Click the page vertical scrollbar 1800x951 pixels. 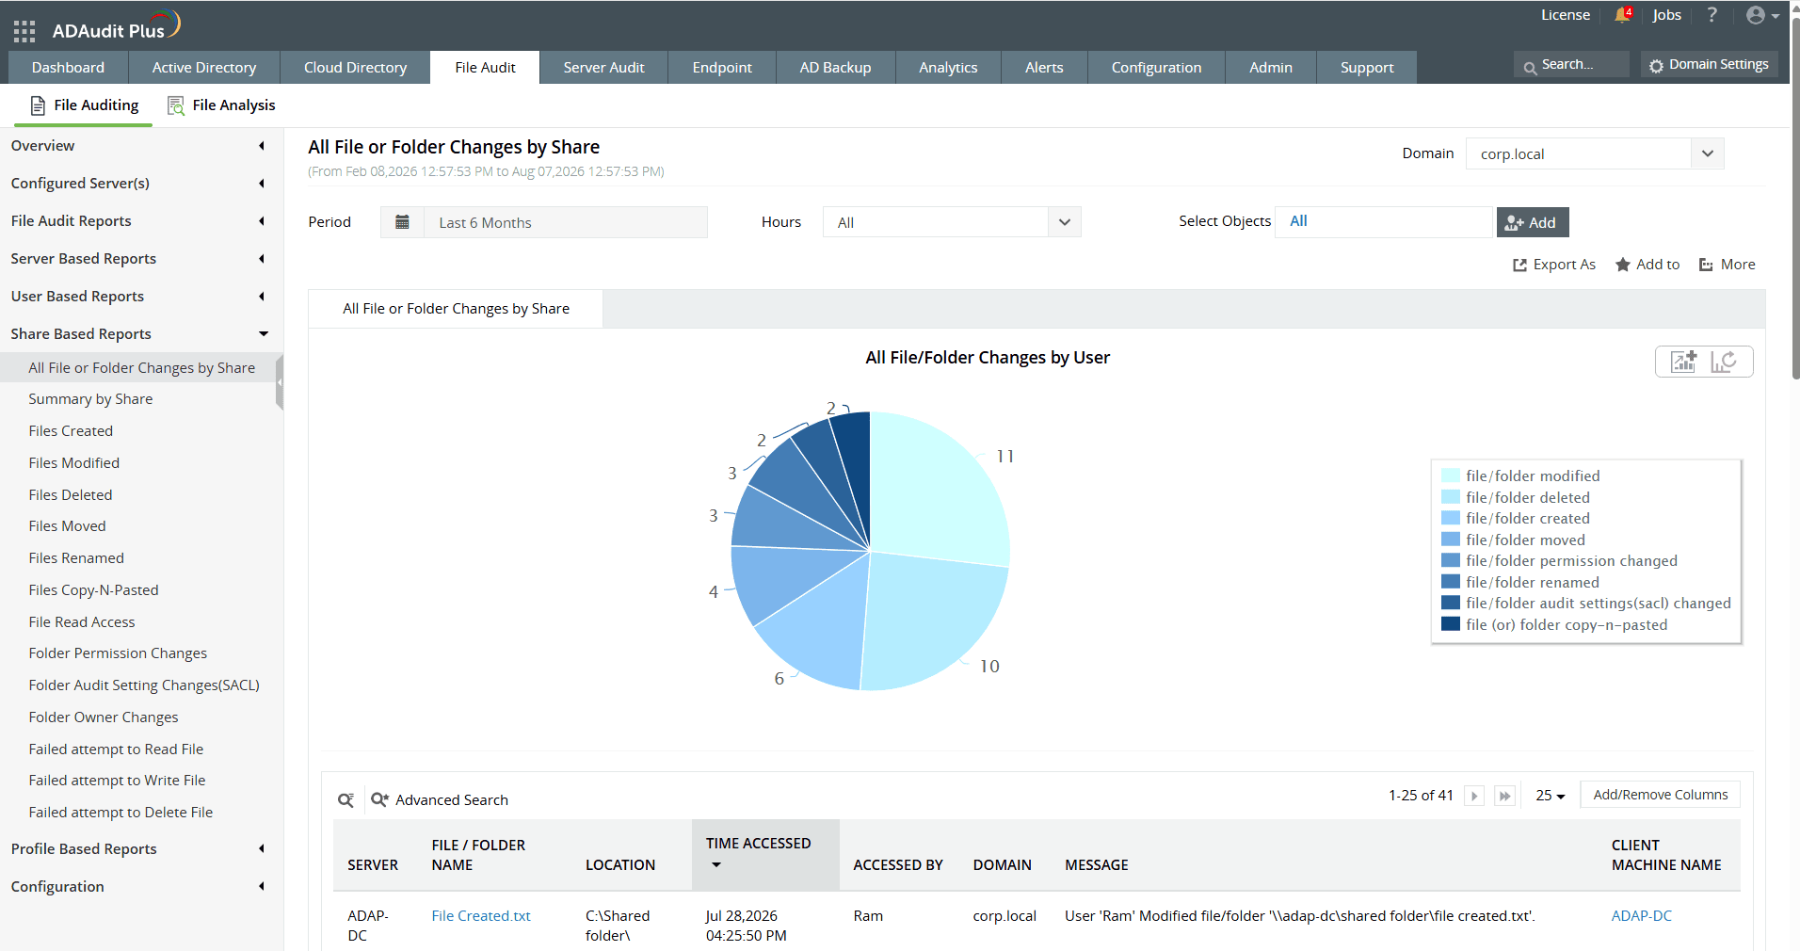click(x=1794, y=198)
